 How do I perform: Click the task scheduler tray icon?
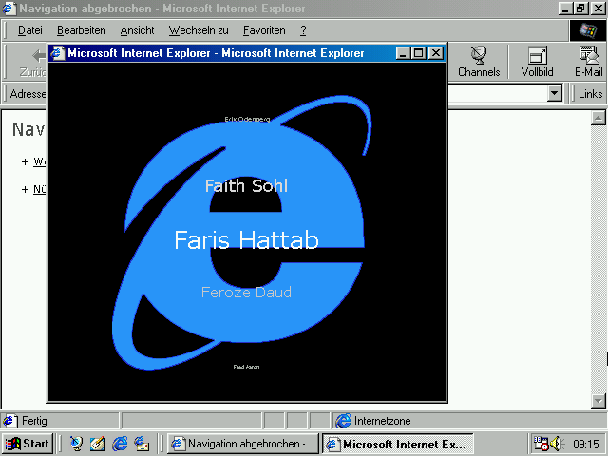(541, 444)
